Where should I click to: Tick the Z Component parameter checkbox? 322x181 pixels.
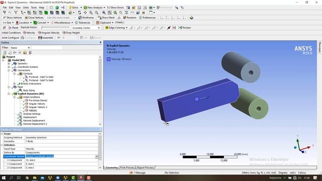click(5, 167)
